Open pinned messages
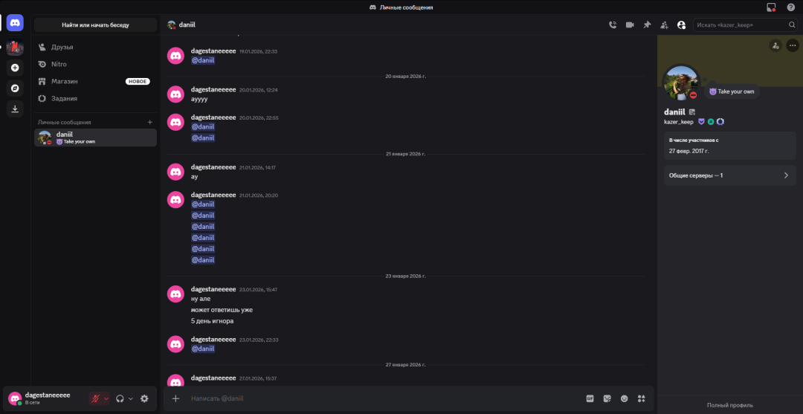The image size is (803, 414). pos(647,25)
